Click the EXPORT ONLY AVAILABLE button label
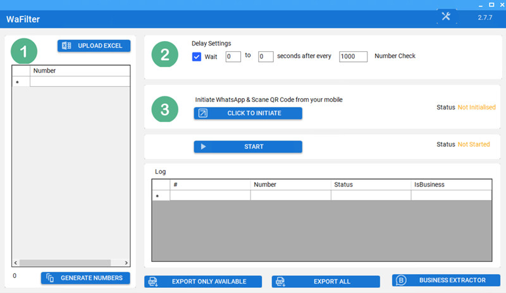The width and height of the screenshot is (506, 293). [x=209, y=282]
